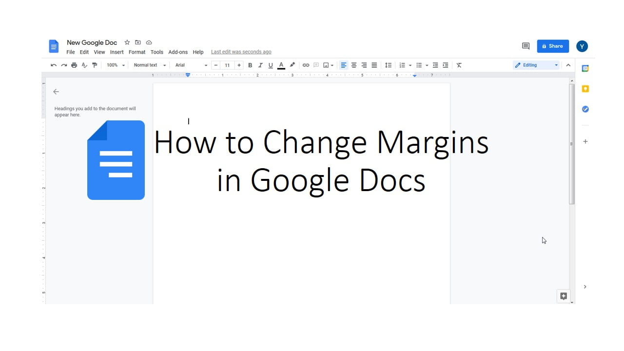Click the Insert link icon
The image size is (624, 351).
[x=306, y=65]
